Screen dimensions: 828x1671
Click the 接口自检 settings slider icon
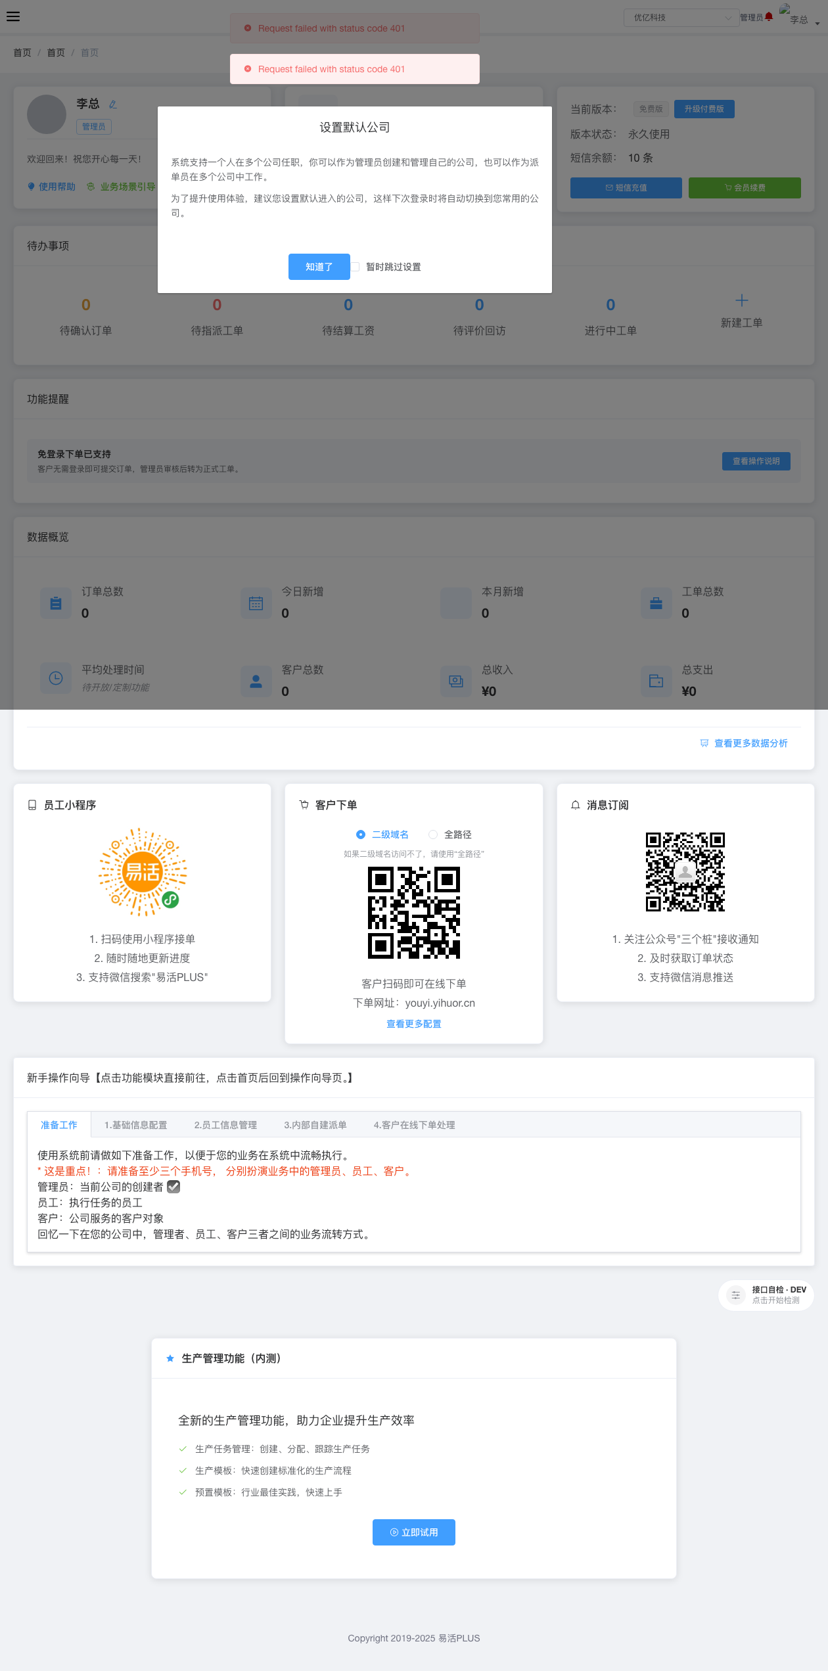point(736,1294)
